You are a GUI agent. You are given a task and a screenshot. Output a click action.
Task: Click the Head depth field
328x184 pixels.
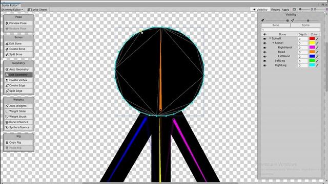pyautogui.click(x=303, y=52)
